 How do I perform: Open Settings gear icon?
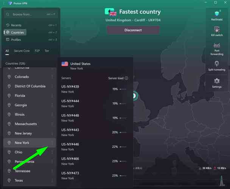click(x=217, y=81)
